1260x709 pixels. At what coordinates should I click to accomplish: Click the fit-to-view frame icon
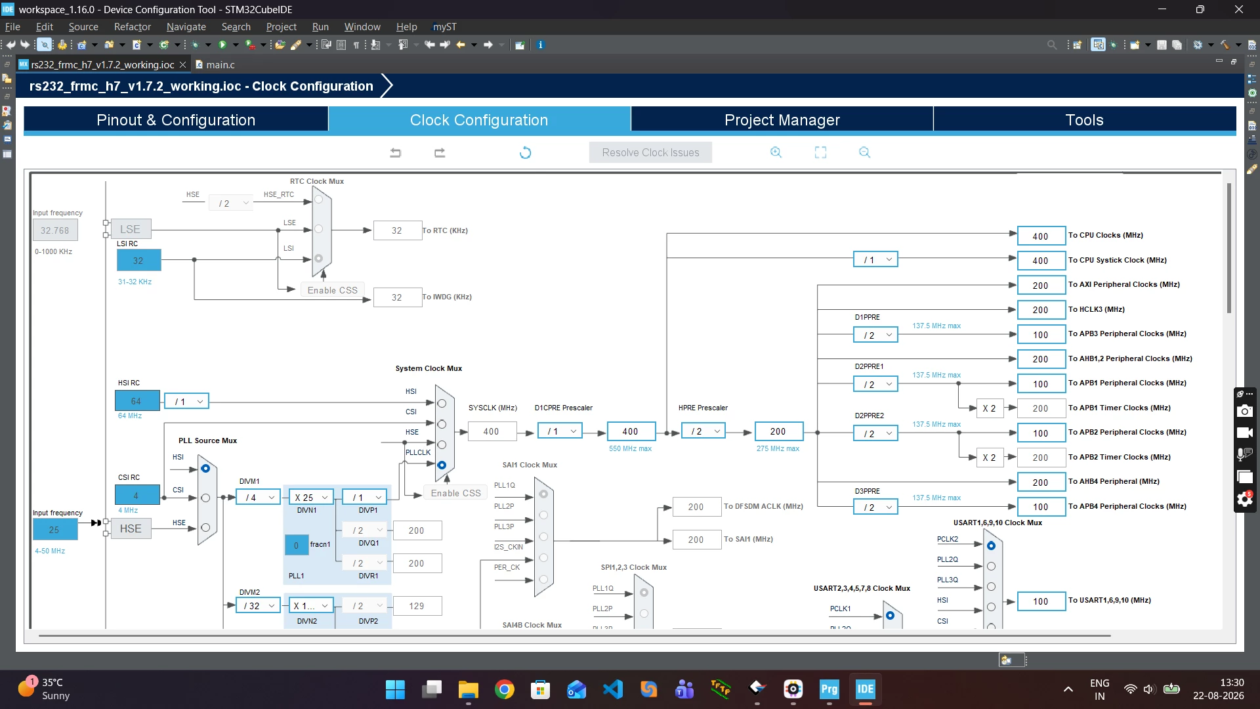pos(820,152)
